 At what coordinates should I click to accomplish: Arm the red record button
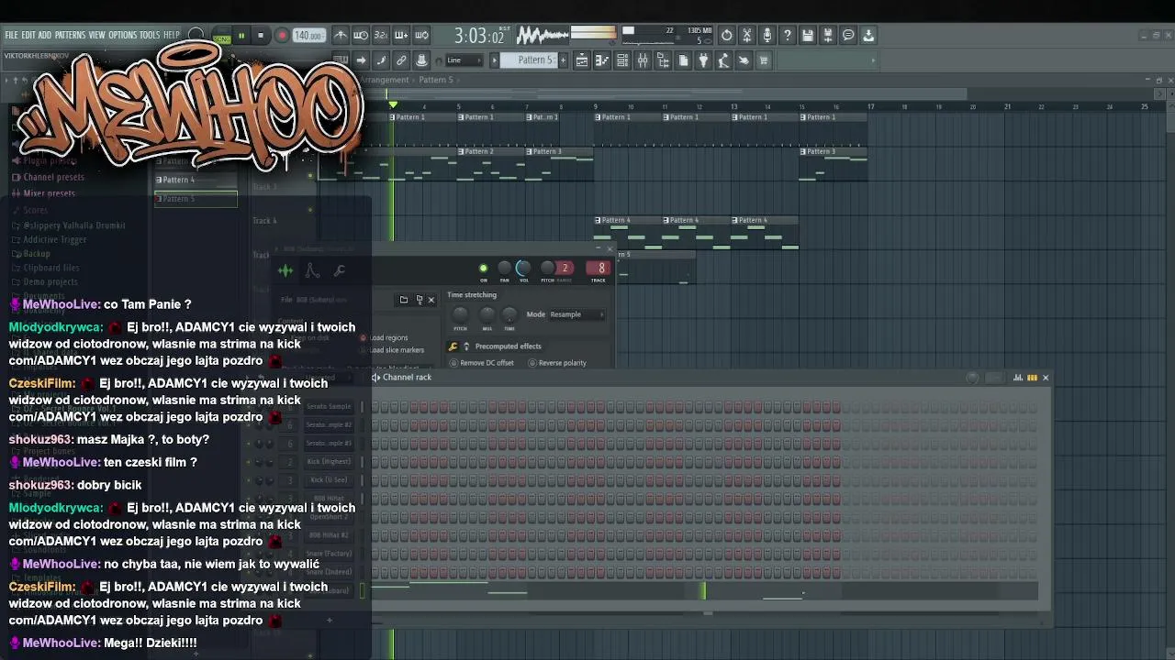282,36
